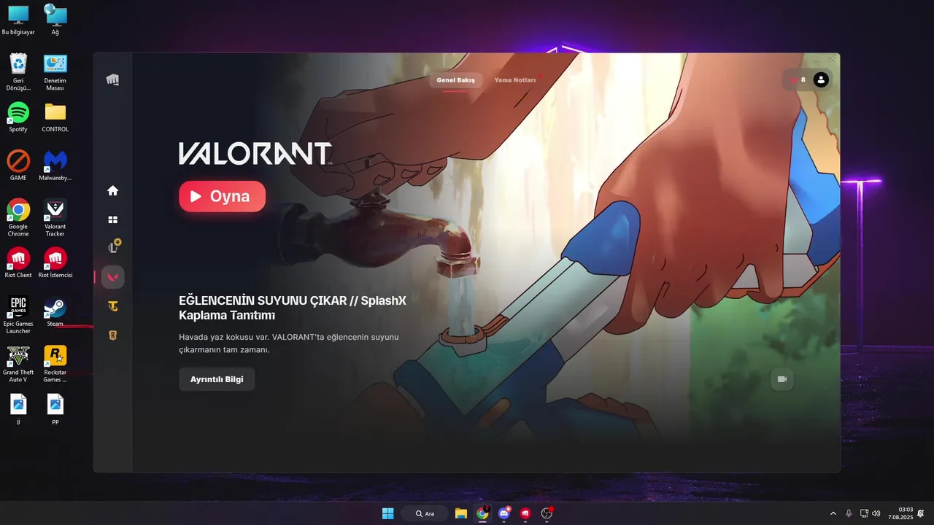934x525 pixels.
Task: Click the Oyna play button
Action: tap(222, 196)
